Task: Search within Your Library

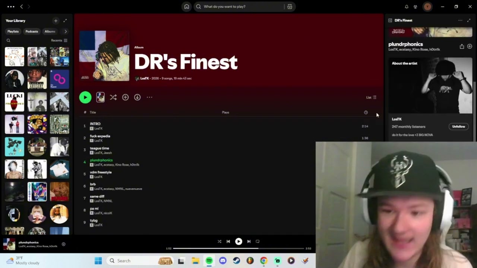Action: click(8, 40)
